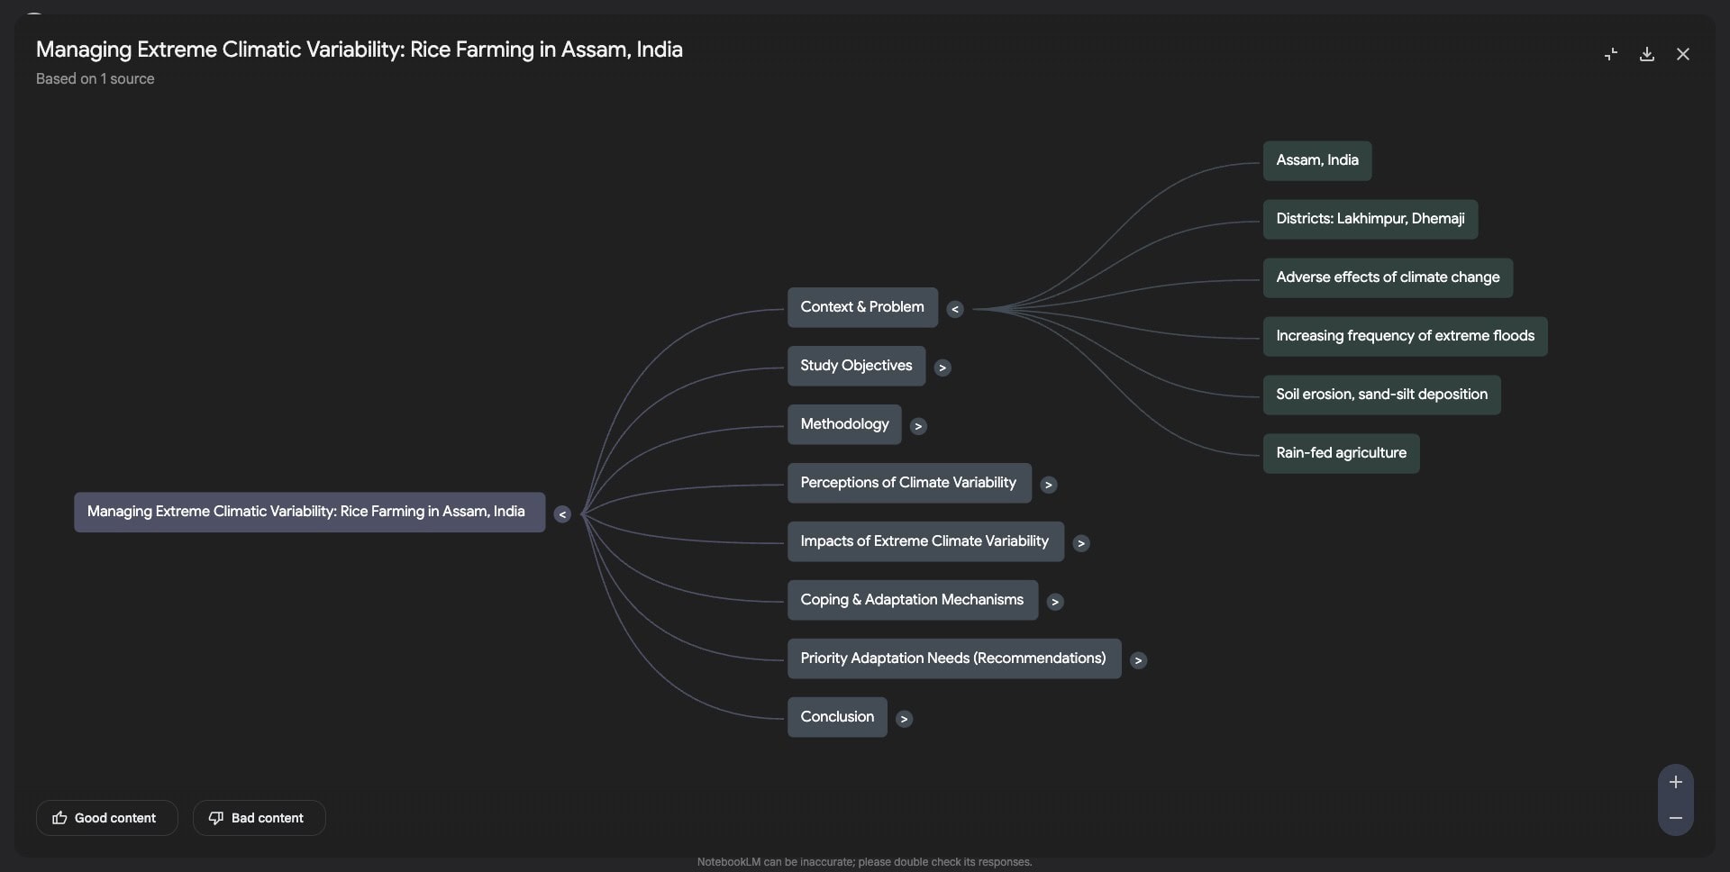Expand the Methodology branch arrow
Viewport: 1730px width, 872px height.
coord(918,426)
